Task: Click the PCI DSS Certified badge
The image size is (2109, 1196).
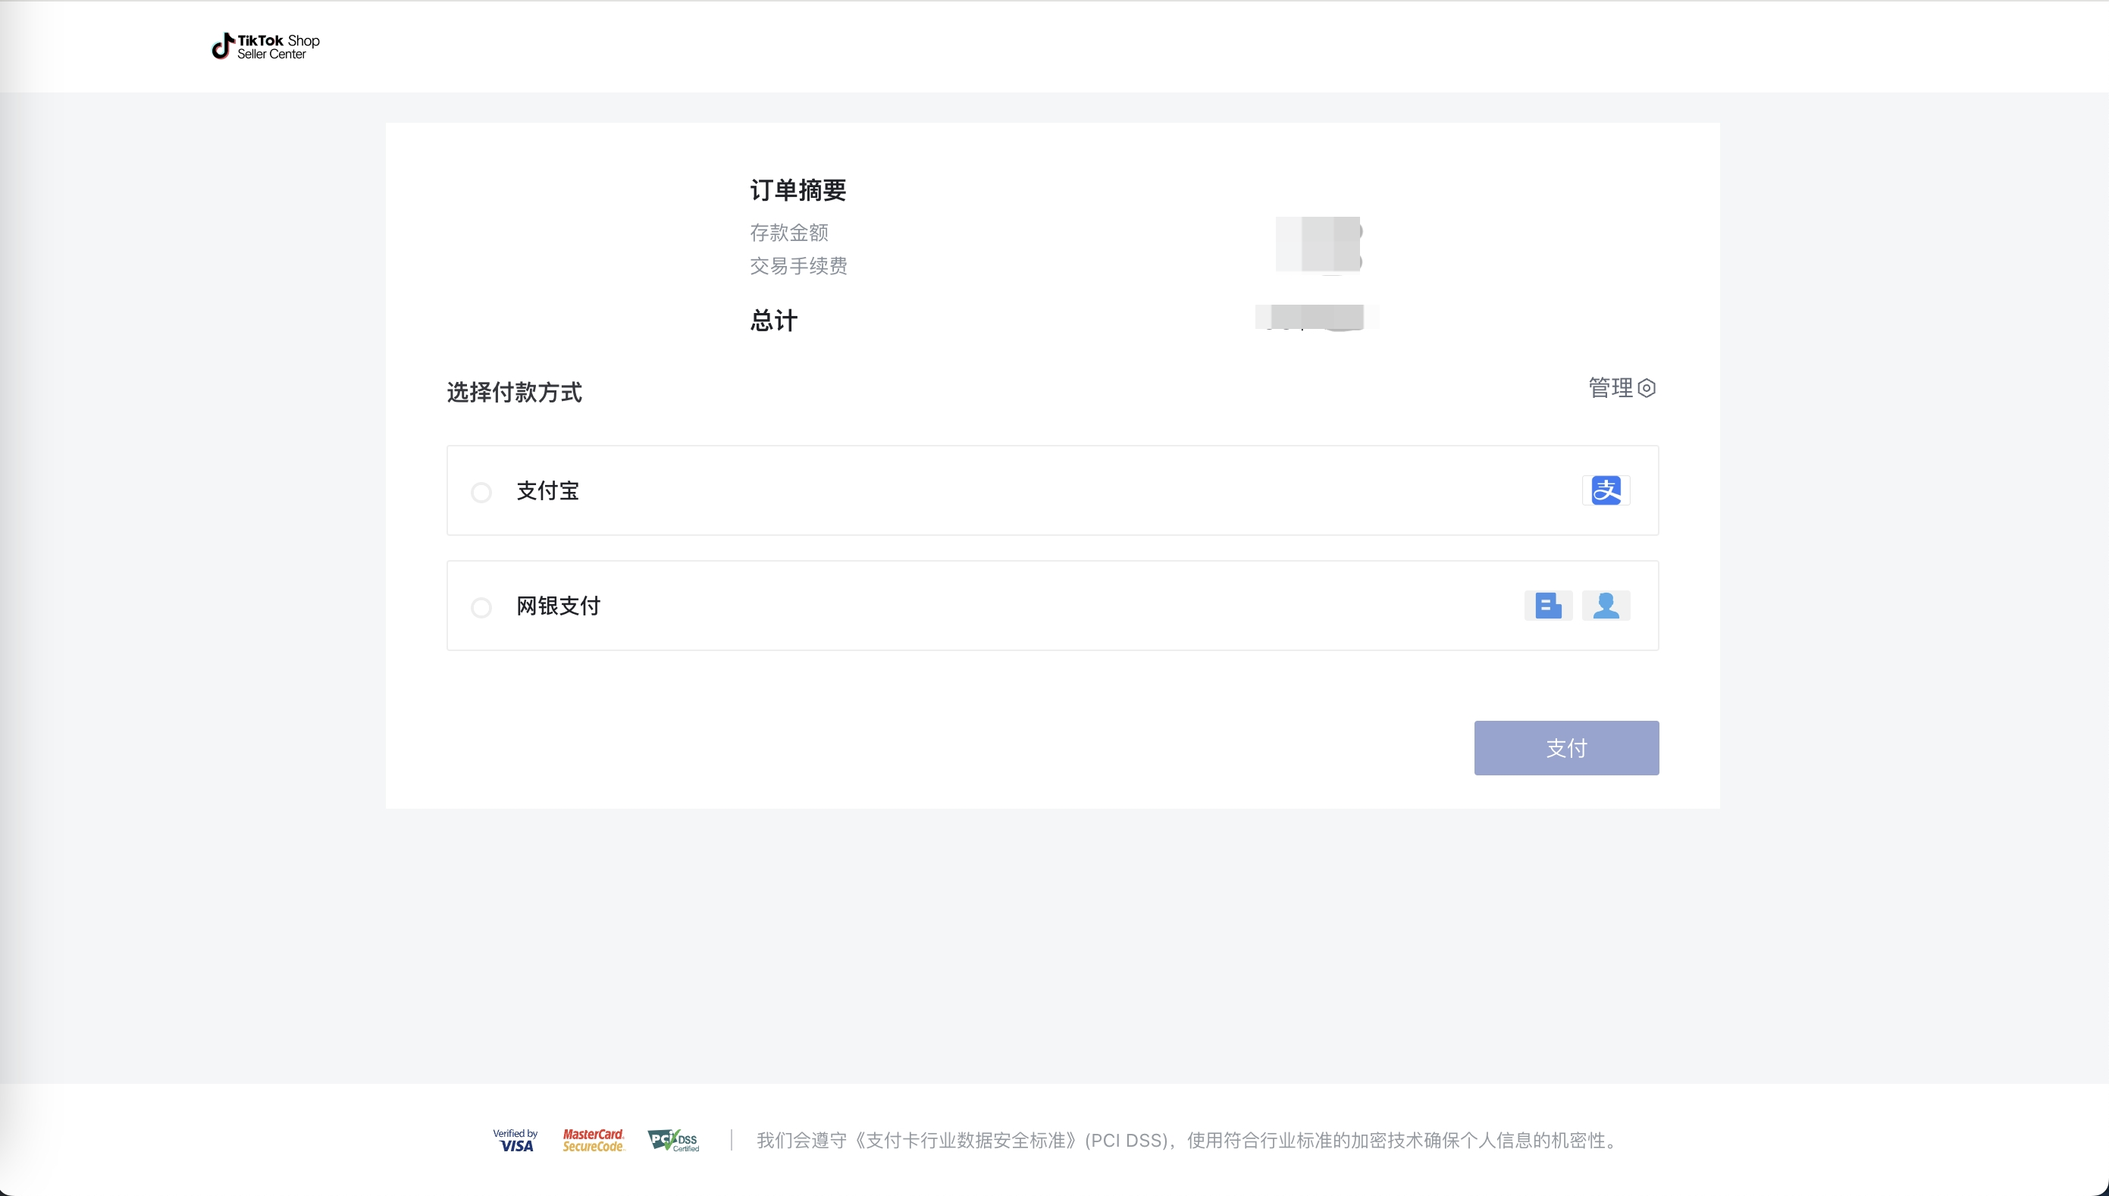Action: tap(673, 1140)
